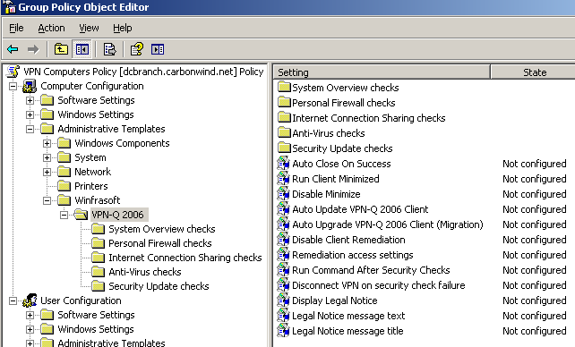Select Personal Firewall checks tree item
575x347 pixels.
(160, 243)
